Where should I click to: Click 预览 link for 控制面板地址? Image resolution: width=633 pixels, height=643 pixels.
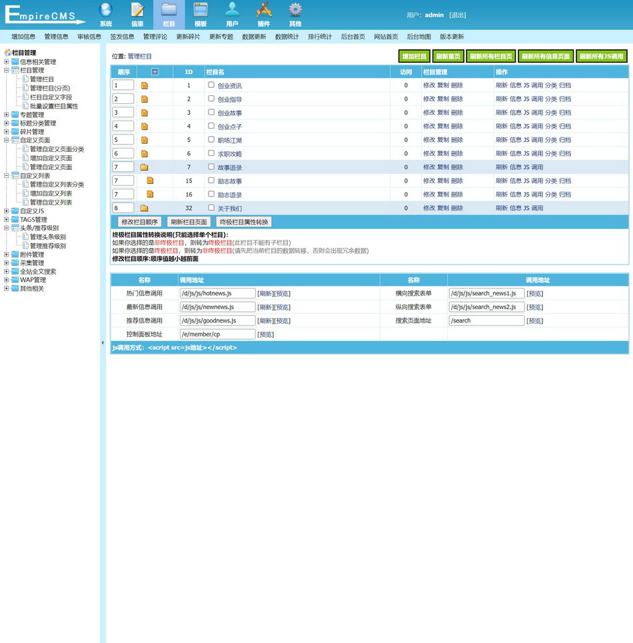266,334
